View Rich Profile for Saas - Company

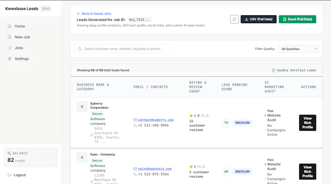click(x=307, y=172)
